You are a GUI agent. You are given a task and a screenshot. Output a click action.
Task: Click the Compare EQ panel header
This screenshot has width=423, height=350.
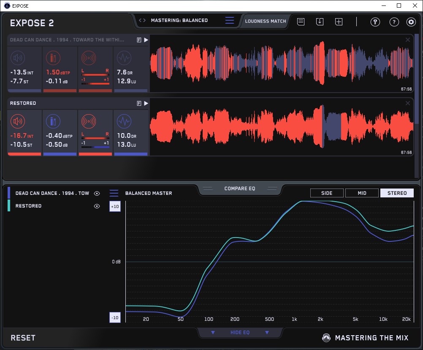[240, 189]
